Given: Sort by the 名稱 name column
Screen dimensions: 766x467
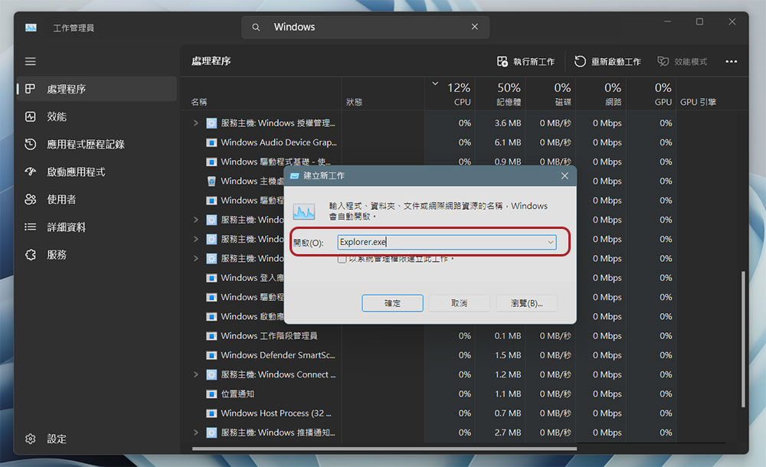Looking at the screenshot, I should click(199, 102).
